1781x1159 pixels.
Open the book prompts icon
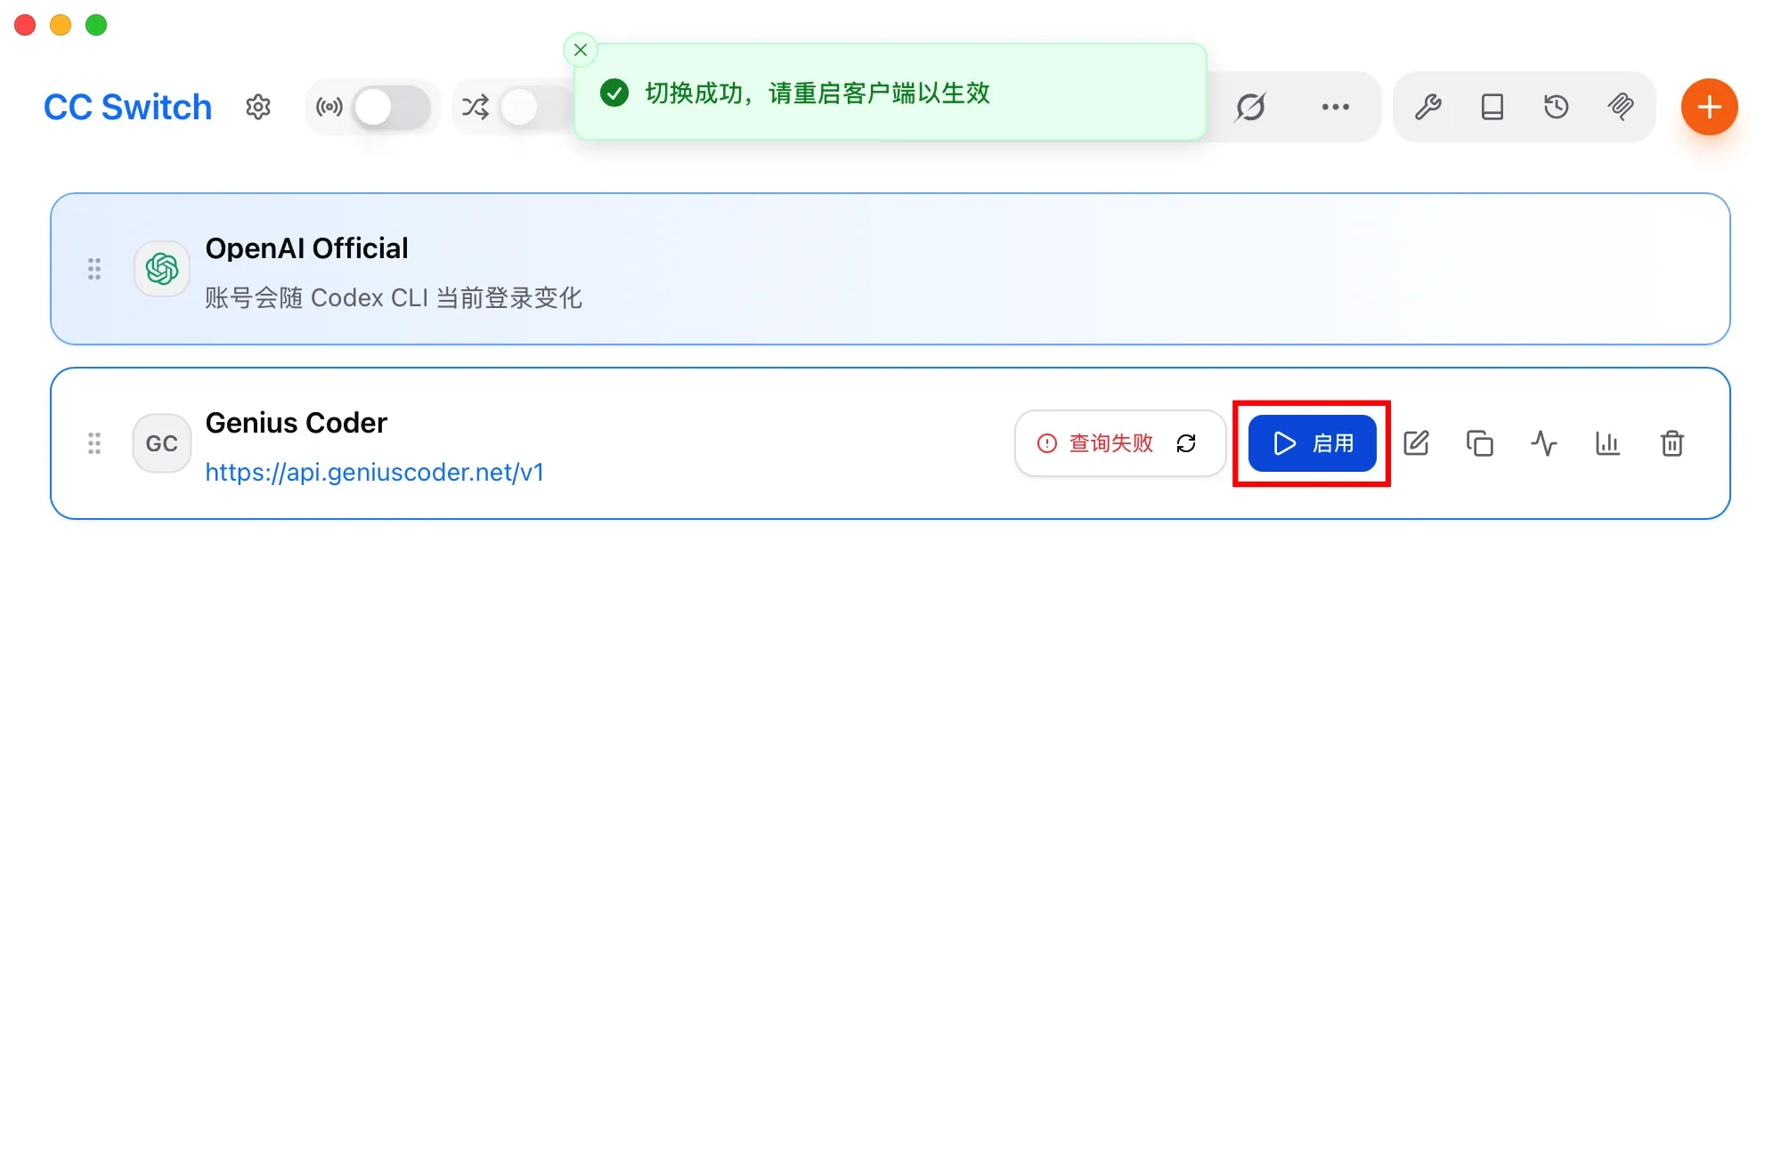pyautogui.click(x=1492, y=107)
